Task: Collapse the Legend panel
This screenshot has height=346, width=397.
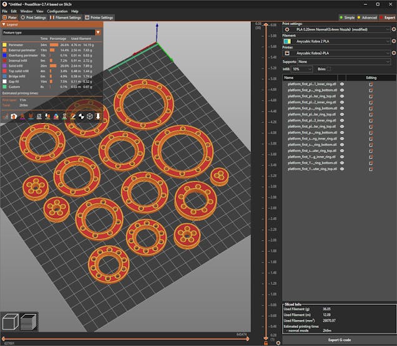Action: (4, 24)
